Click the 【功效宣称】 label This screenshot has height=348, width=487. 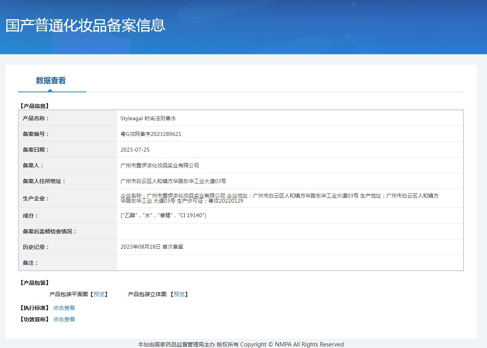pyautogui.click(x=34, y=319)
